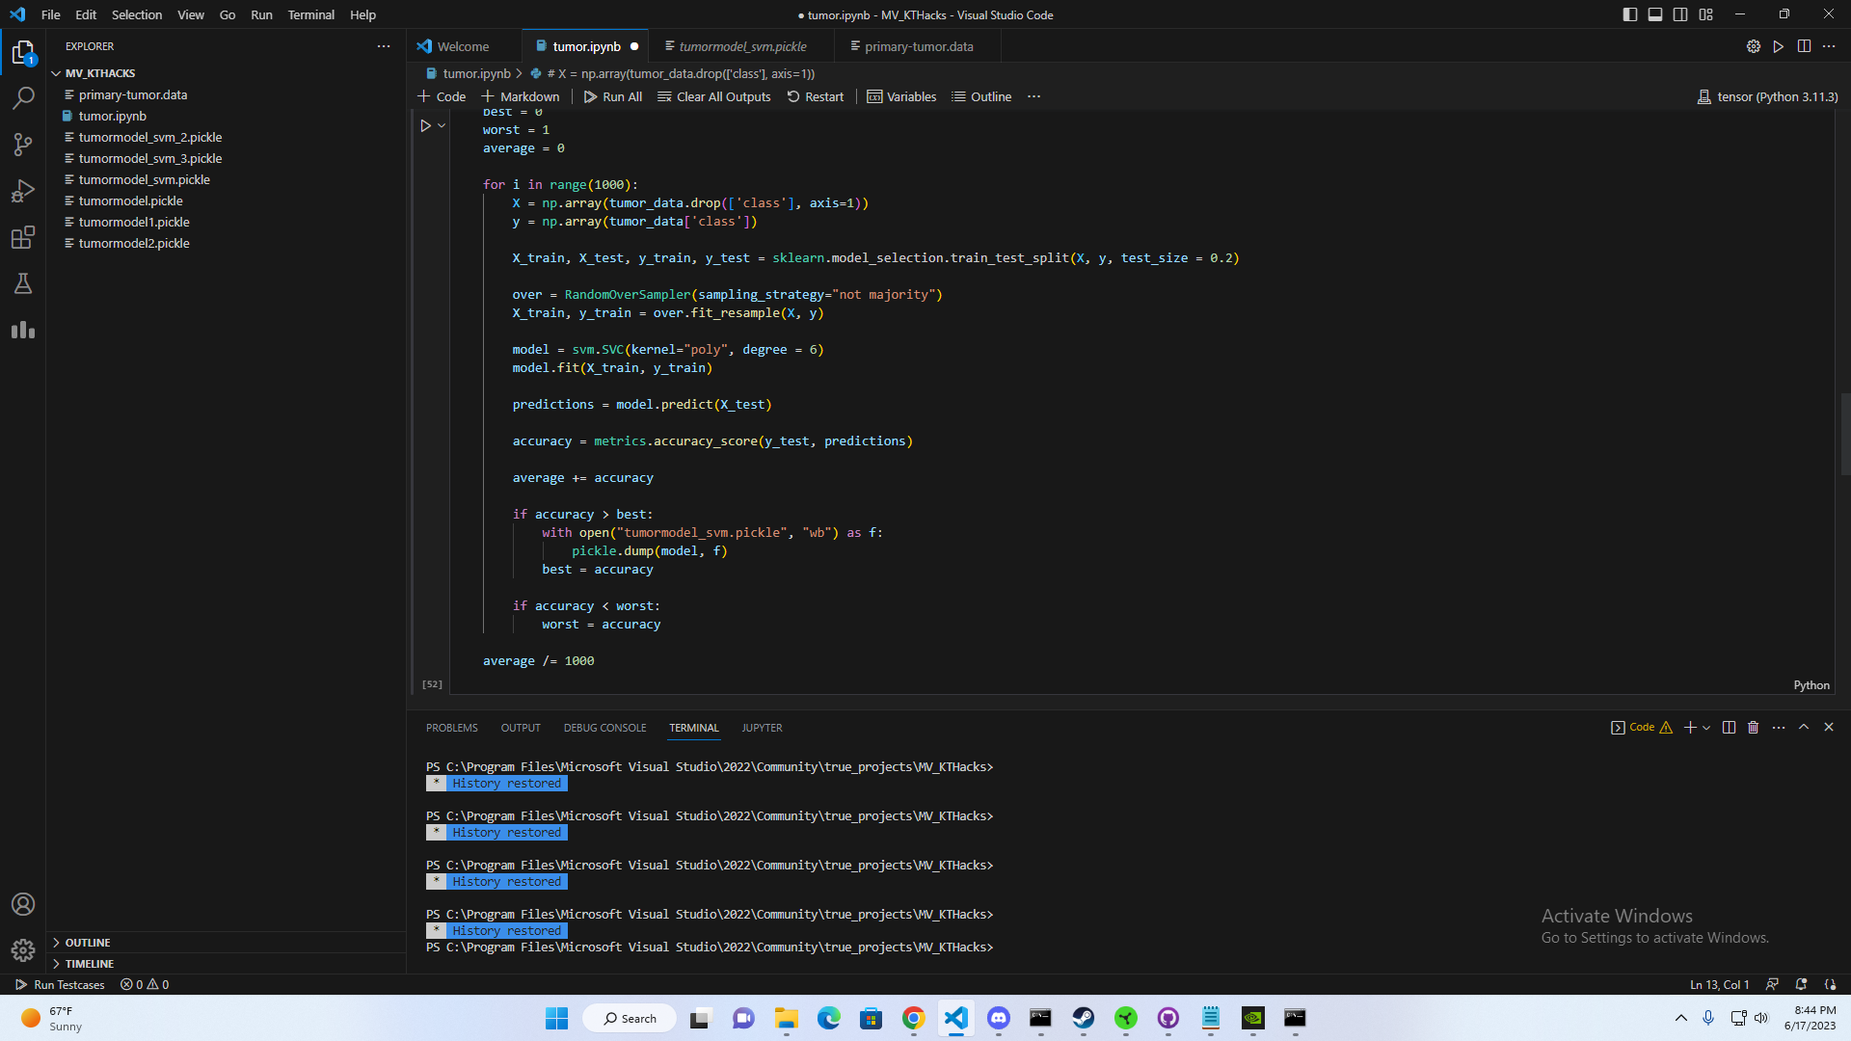The height and width of the screenshot is (1041, 1851).
Task: Maximize the panel size with chevron
Action: point(1804,728)
